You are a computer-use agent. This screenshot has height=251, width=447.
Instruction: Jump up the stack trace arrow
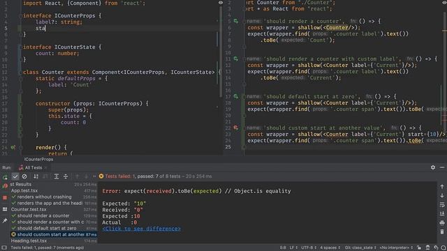tap(442, 187)
